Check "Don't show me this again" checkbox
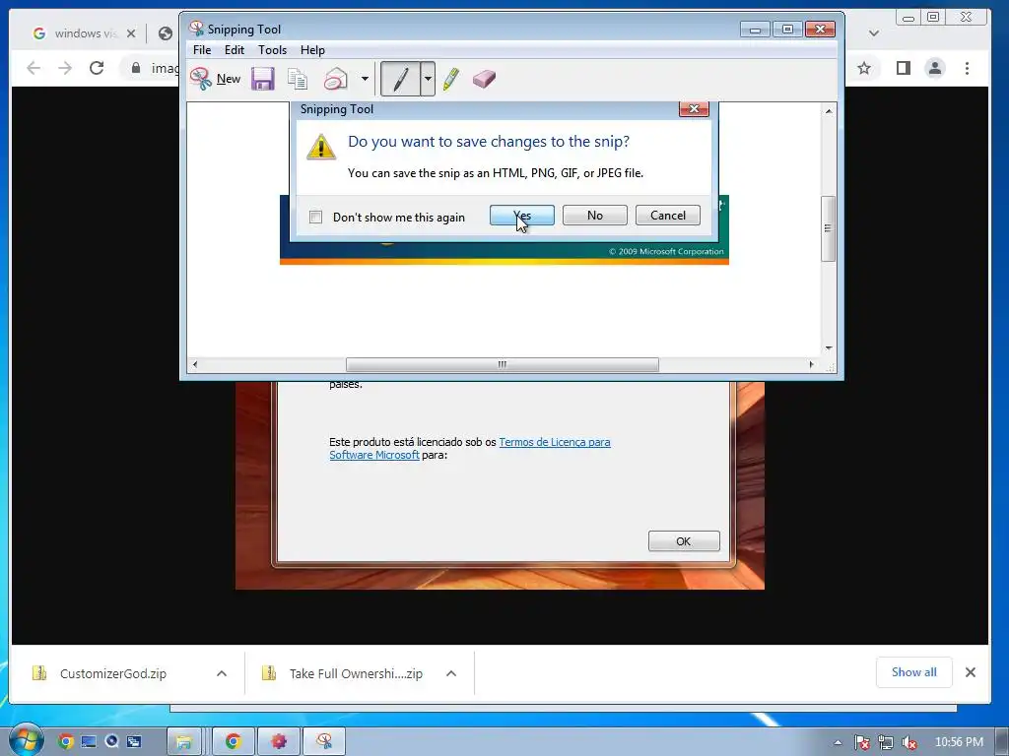1009x756 pixels. click(x=315, y=217)
